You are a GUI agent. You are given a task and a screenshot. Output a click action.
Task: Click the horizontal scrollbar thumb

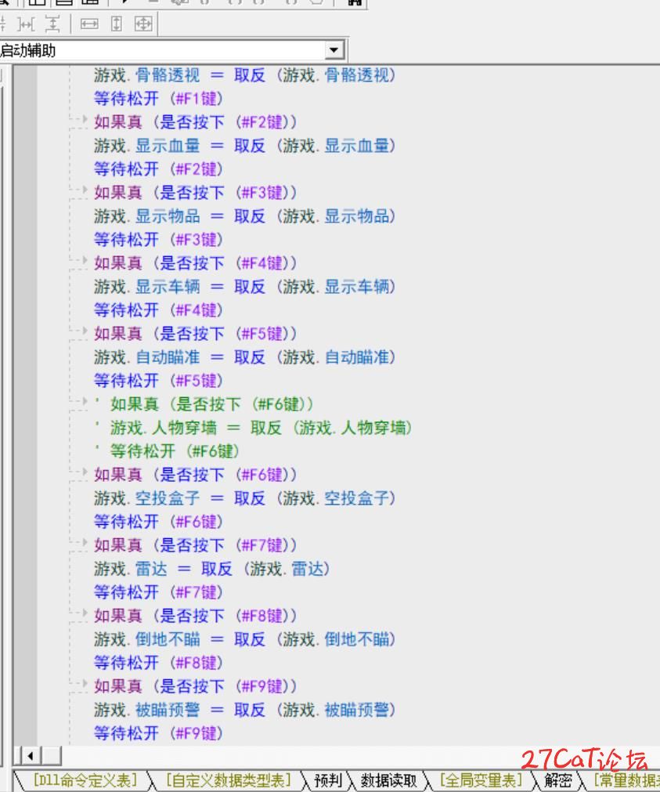[51, 756]
